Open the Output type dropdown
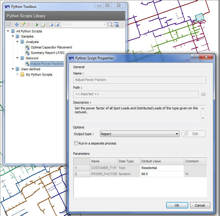 point(177,134)
